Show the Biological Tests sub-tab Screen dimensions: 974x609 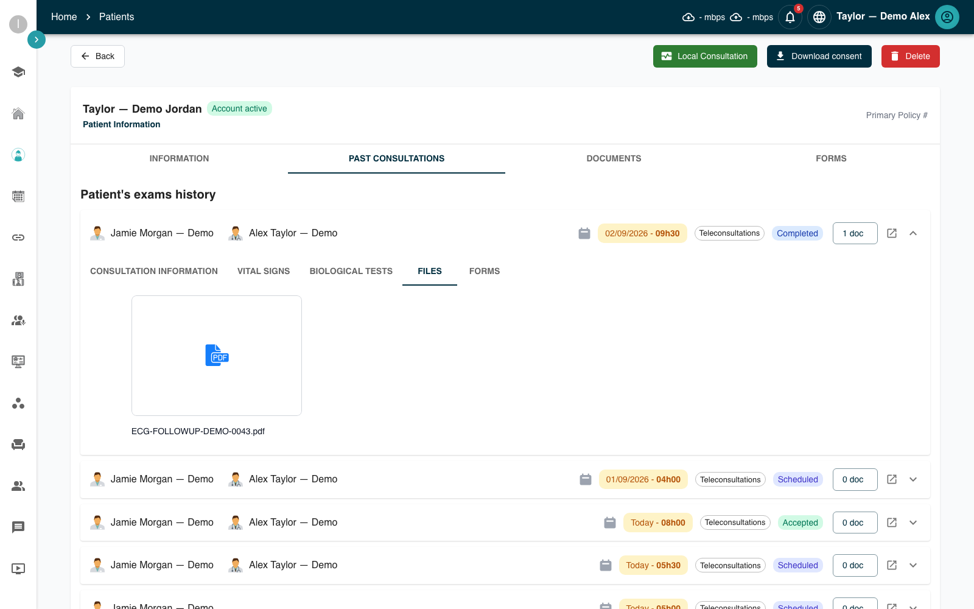tap(351, 271)
